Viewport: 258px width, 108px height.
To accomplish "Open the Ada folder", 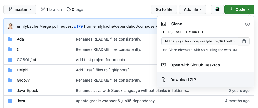I will 20,39.
